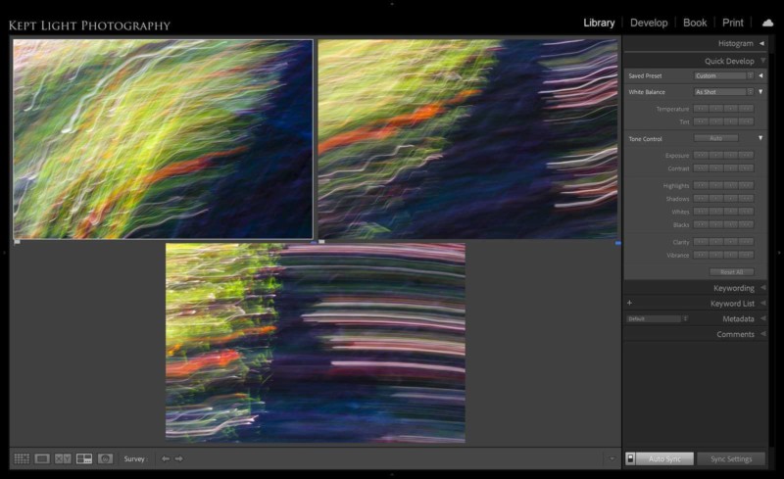The image size is (784, 479).
Task: Go to previous photo arrow
Action: (x=166, y=458)
